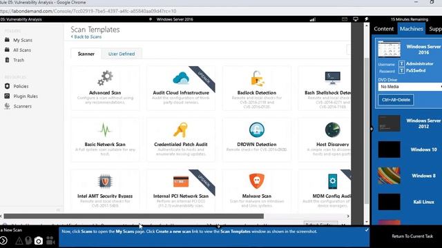Select the Audit Cloud Infrastructure cloud icon
The width and height of the screenshot is (442, 248).
coord(181,78)
